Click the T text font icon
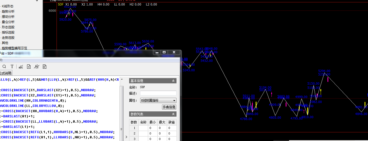 pos(12,67)
